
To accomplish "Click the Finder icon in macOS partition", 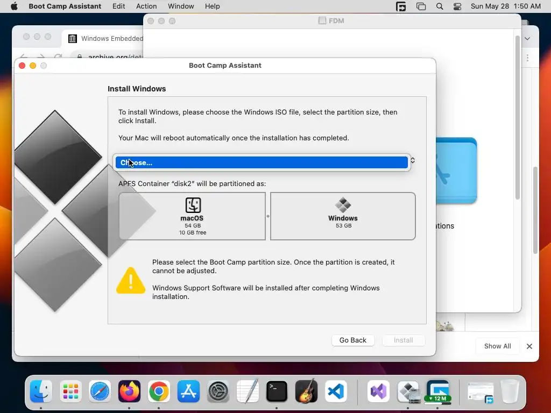I will [193, 205].
